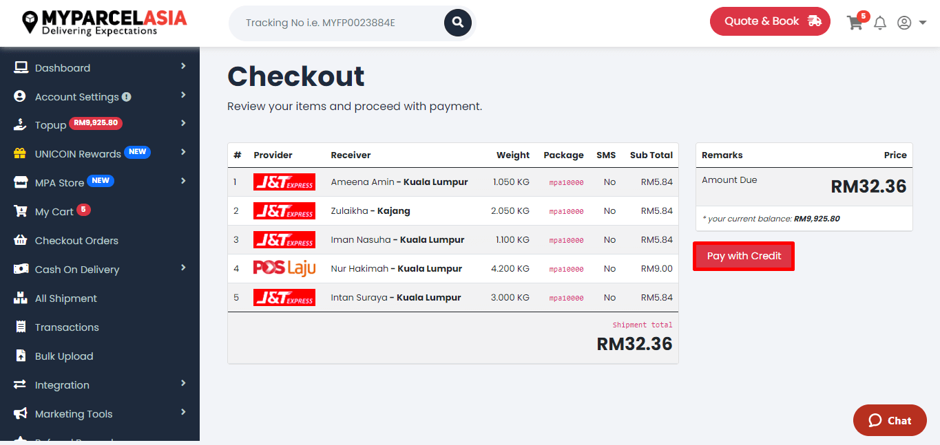Click the Topup balance RM9,925.80 badge
The image size is (940, 445).
click(x=96, y=123)
